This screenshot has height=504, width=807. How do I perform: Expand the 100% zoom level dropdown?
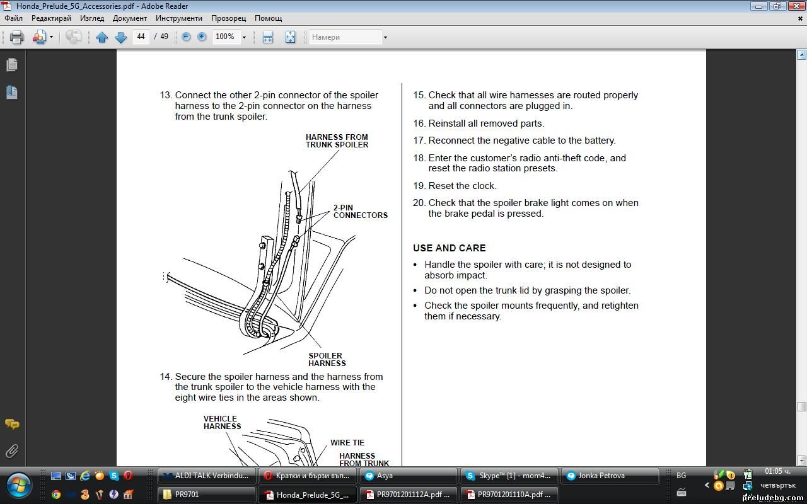point(244,37)
